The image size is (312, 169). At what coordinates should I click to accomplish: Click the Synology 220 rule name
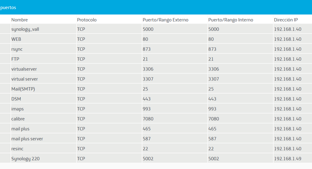coord(25,159)
